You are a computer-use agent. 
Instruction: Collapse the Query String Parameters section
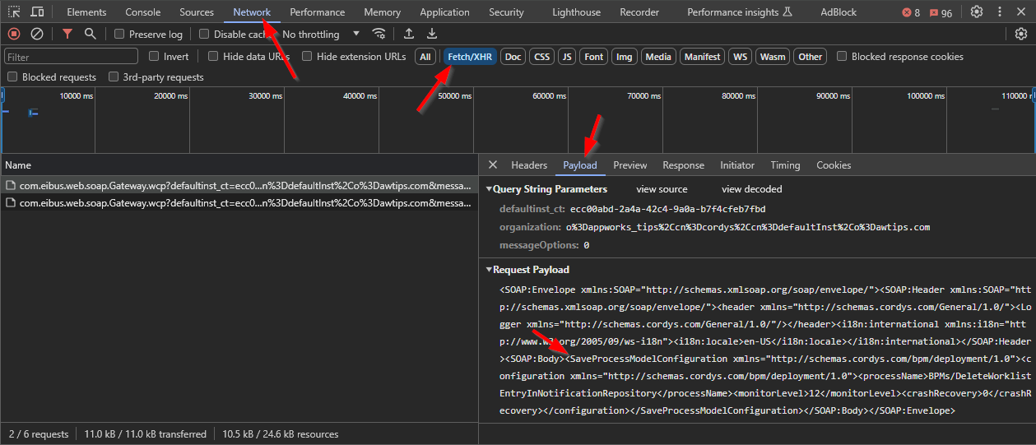(489, 189)
